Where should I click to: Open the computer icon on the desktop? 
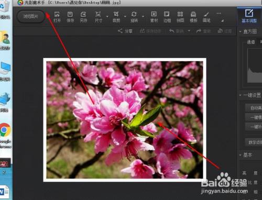(5, 72)
